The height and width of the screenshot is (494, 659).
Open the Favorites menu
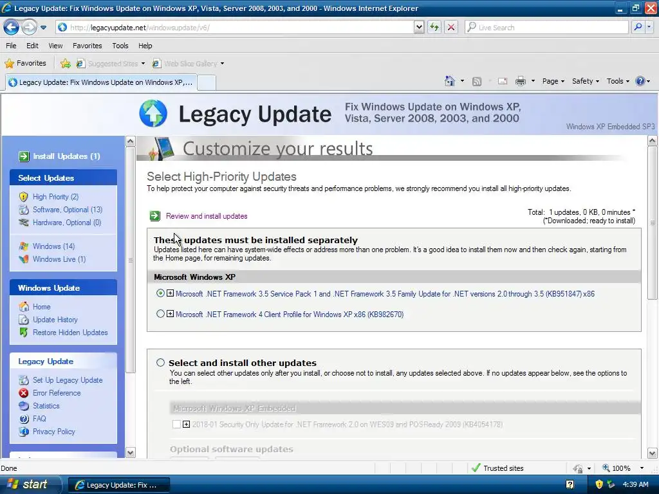(x=88, y=46)
